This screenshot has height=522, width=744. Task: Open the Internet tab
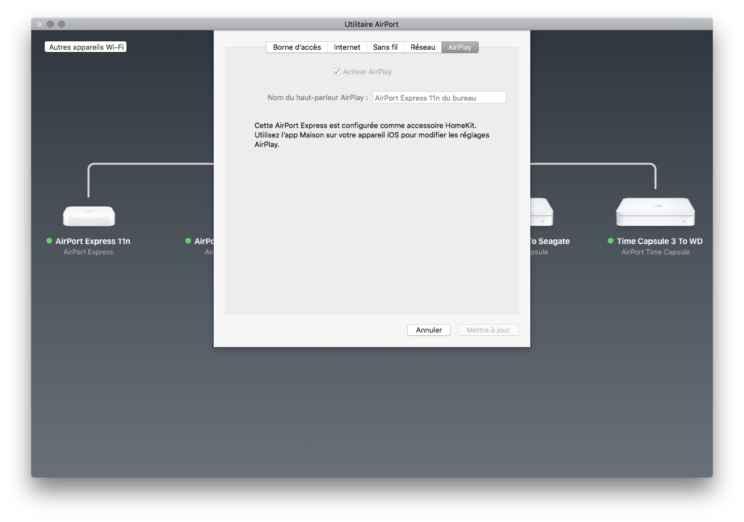click(x=347, y=48)
